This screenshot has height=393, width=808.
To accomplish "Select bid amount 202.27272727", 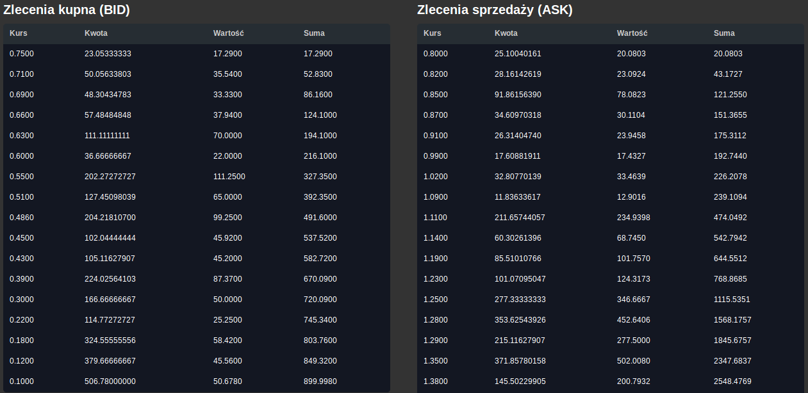I will tap(110, 177).
